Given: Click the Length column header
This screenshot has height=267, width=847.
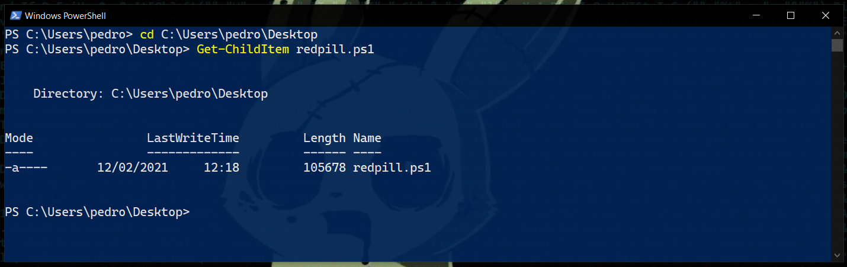Looking at the screenshot, I should click(x=325, y=139).
